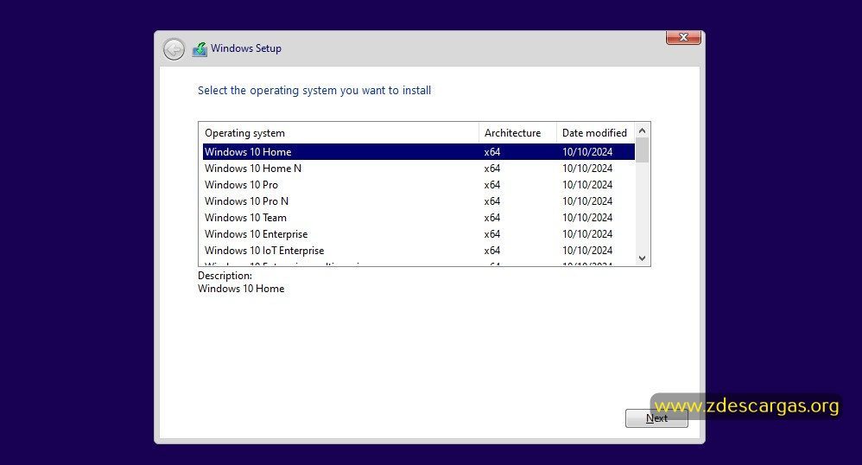The image size is (862, 465).
Task: Click the Date modified column header
Action: 595,132
